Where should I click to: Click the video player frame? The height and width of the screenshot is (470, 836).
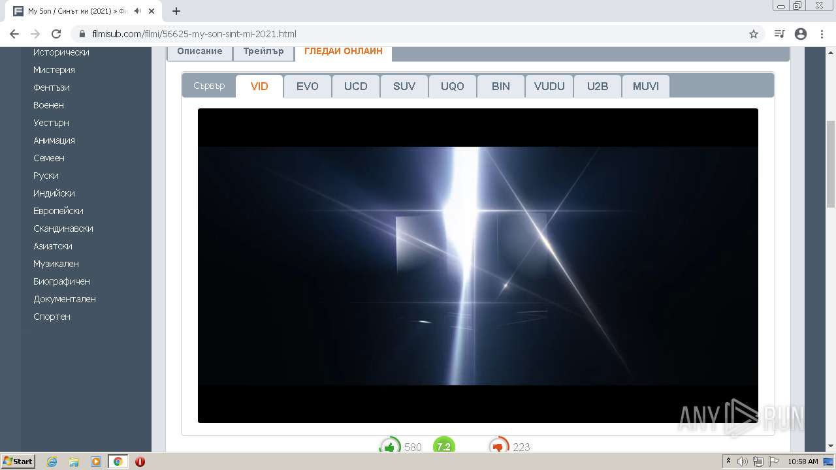478,266
